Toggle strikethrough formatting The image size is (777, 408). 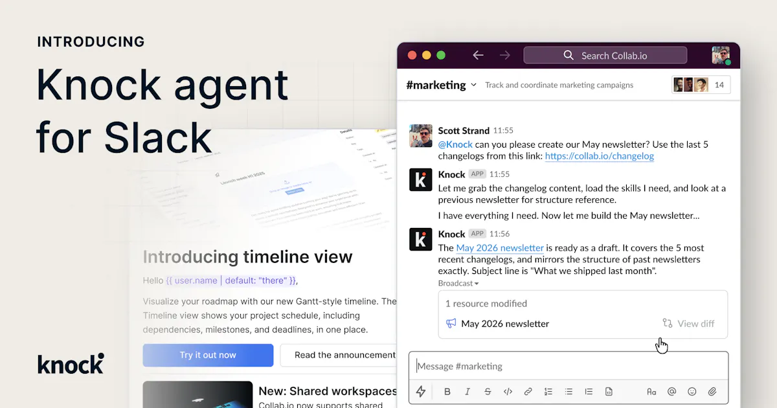click(x=488, y=391)
